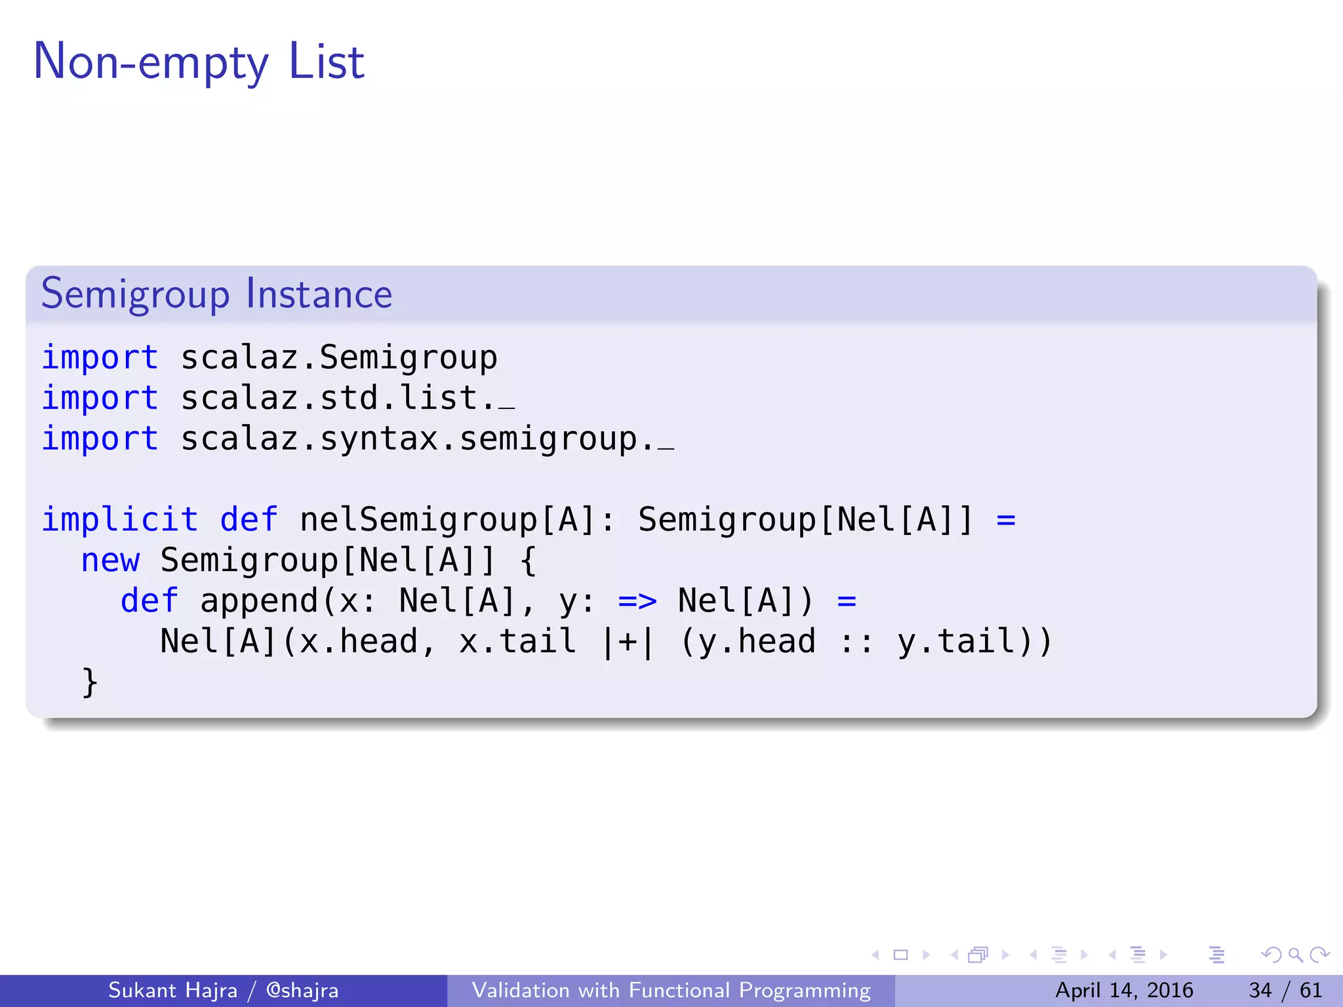Viewport: 1343px width, 1007px height.
Task: Click the 'implicit def nelSemigroup[A]' line
Action: [x=529, y=521]
